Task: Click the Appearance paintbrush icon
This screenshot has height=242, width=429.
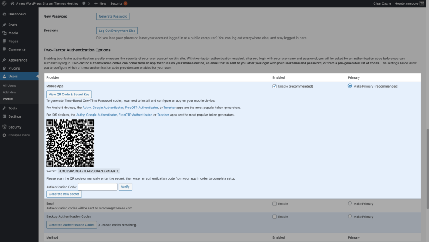Action: point(4,60)
